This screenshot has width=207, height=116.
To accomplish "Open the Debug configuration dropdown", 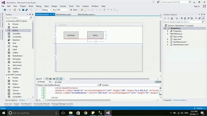I will pos(46,10).
